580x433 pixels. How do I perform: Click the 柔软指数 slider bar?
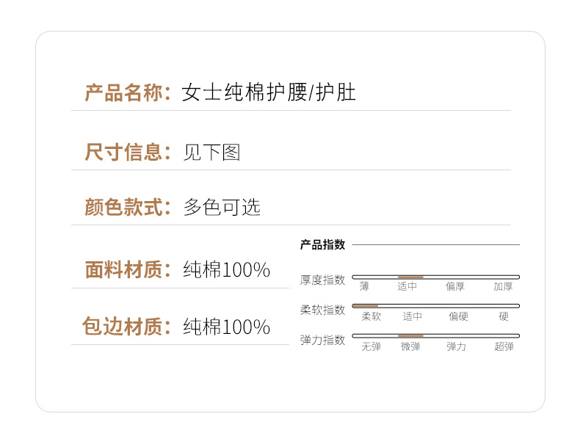coord(436,306)
